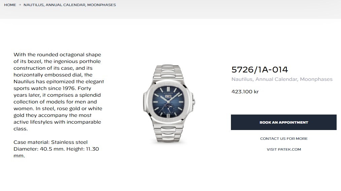Click the day and month windows on the dial
Screen dimensions: 341x191
(169, 96)
